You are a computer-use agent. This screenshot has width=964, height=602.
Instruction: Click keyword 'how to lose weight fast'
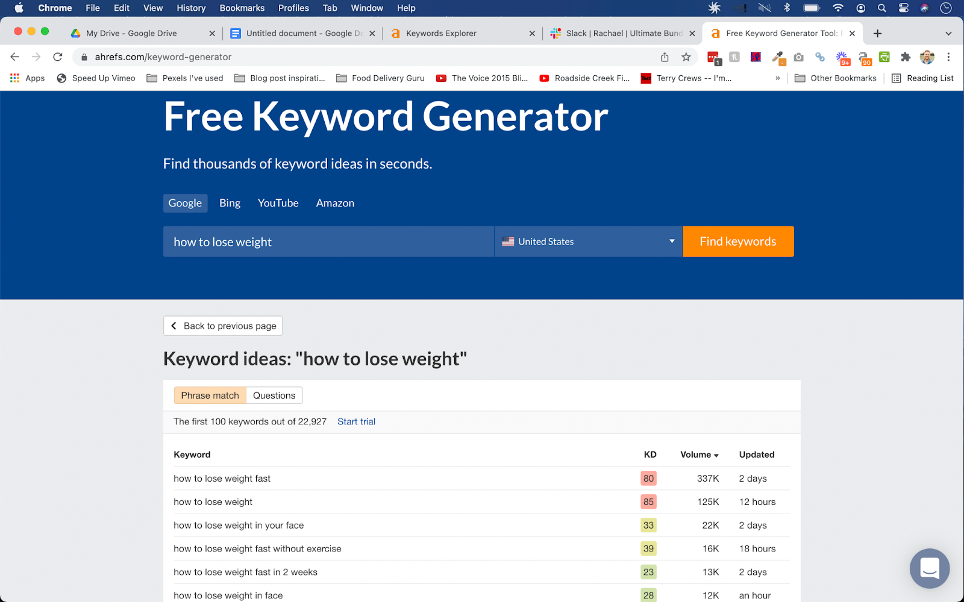click(222, 479)
